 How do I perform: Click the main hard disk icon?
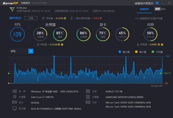pyautogui.click(x=88, y=97)
